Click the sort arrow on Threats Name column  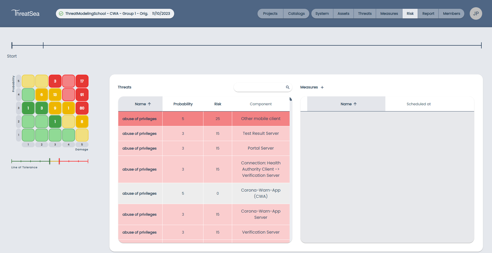[x=149, y=104]
